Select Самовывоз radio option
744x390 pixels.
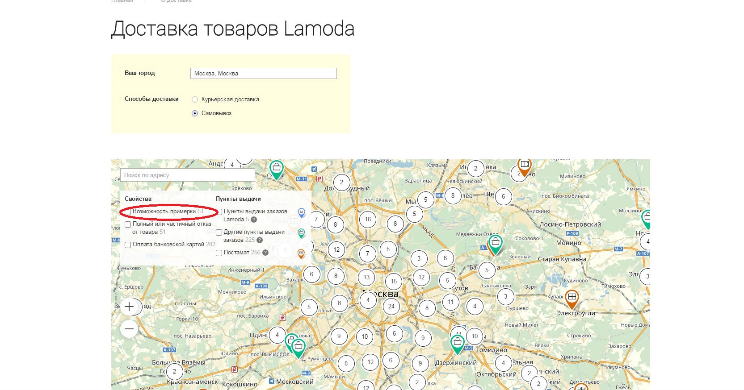[x=195, y=113]
